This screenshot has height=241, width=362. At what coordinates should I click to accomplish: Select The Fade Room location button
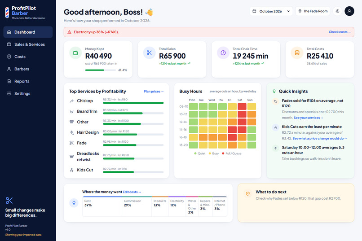coord(313,11)
